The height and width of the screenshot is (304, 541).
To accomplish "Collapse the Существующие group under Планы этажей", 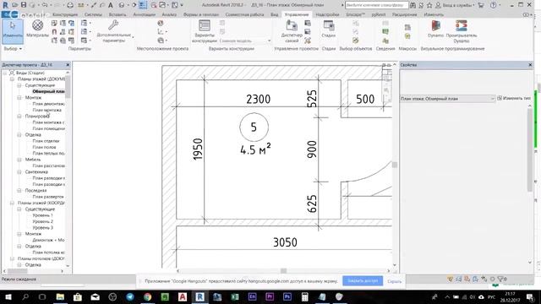I will (19, 85).
